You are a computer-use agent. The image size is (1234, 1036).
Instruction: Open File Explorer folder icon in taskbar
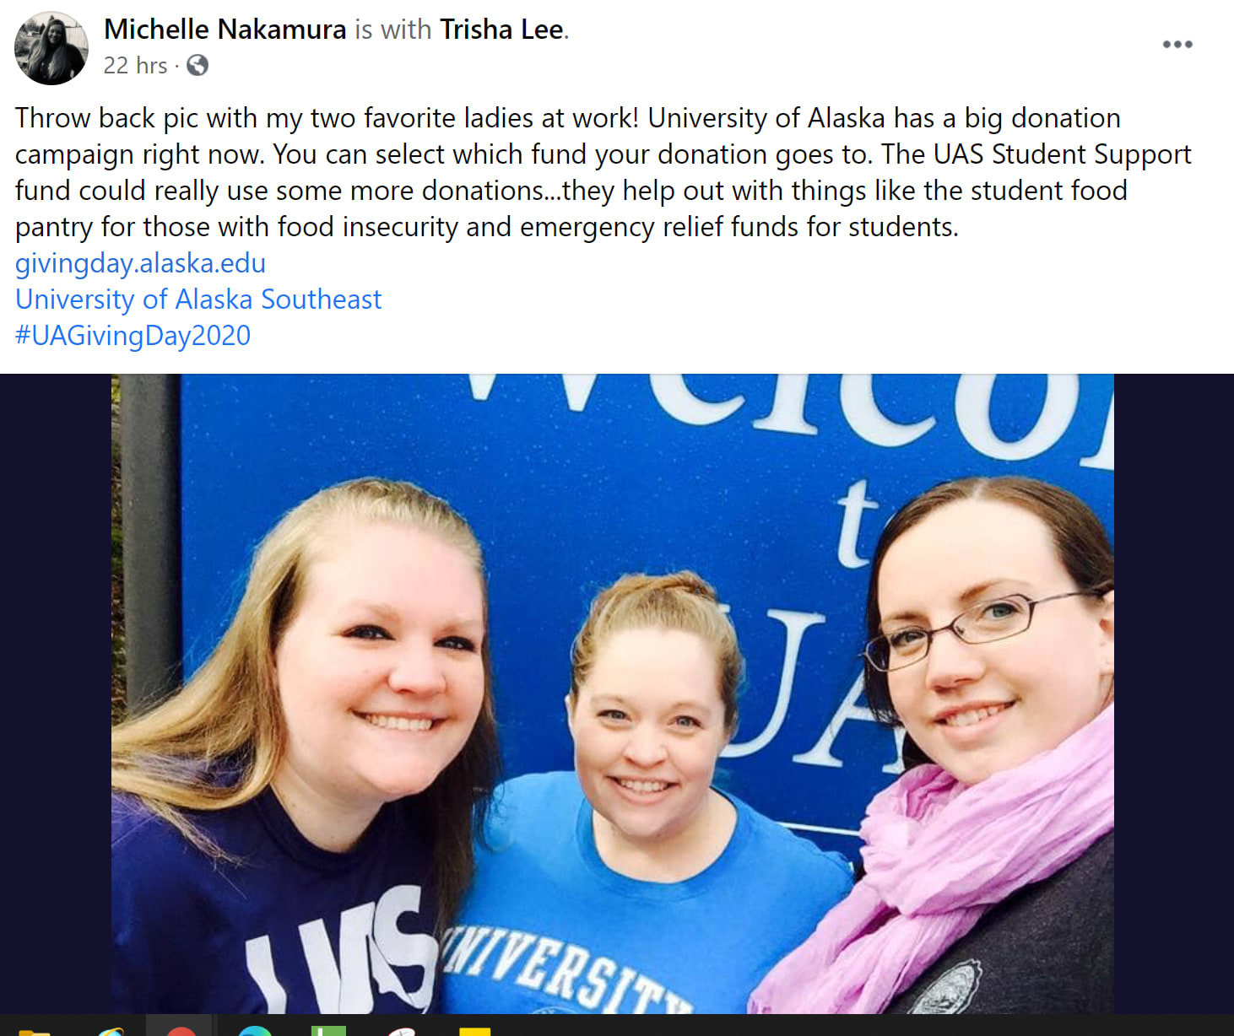(x=34, y=1031)
